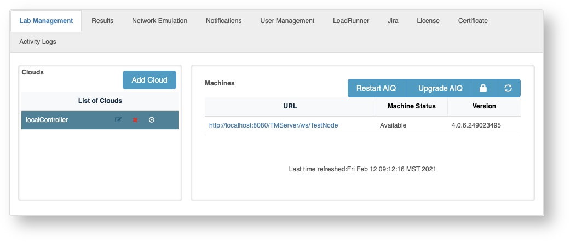Click the Add Cloud button
The width and height of the screenshot is (570, 242).
point(149,80)
